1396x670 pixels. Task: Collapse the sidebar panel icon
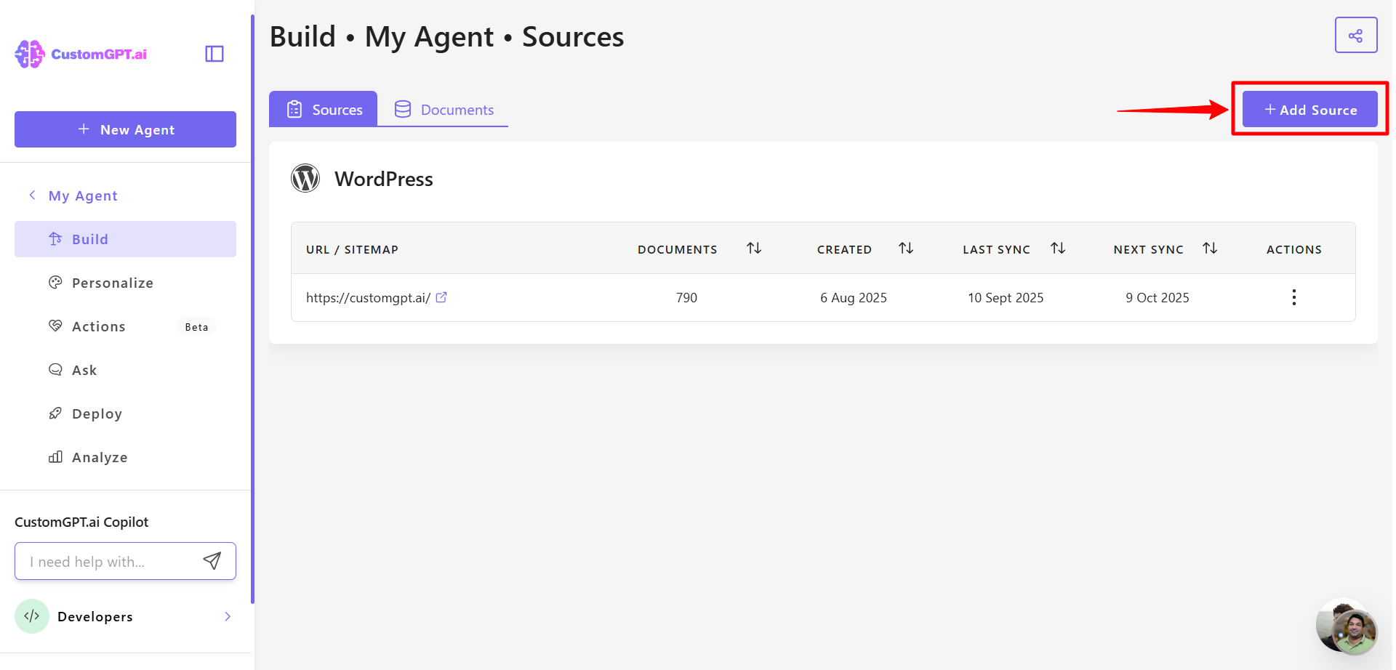pos(214,54)
